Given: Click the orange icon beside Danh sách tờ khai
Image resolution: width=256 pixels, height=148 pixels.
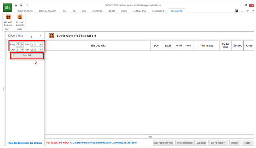Looking at the screenshot, I should coord(51,36).
